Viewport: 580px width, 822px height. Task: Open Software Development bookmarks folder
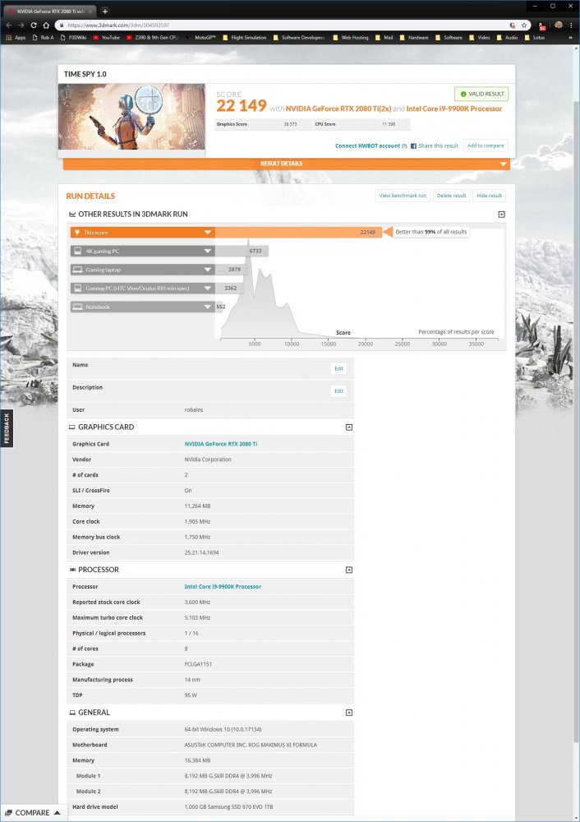299,38
